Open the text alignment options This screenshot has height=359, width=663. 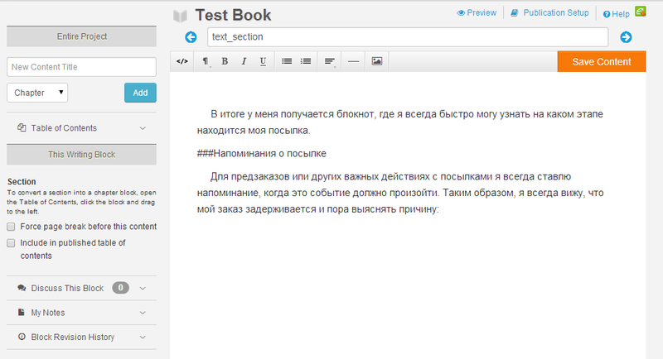[330, 61]
